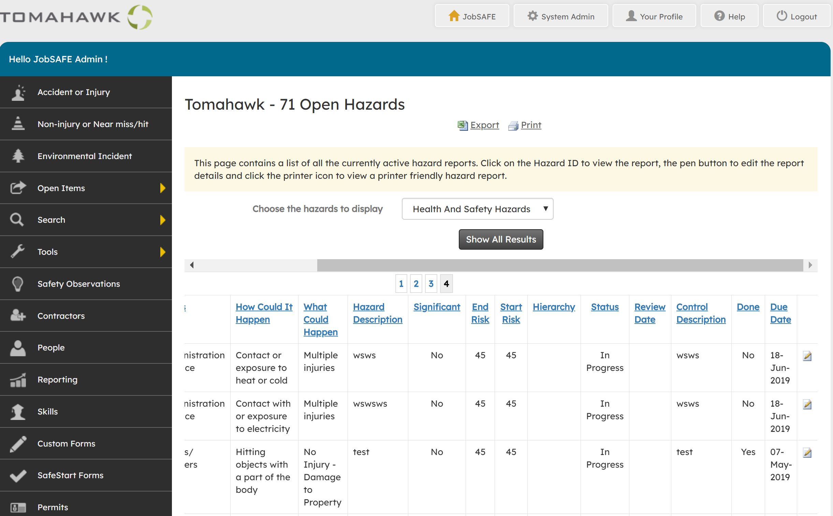Expand the Open Items submenu arrow
This screenshot has height=516, width=833.
click(163, 188)
